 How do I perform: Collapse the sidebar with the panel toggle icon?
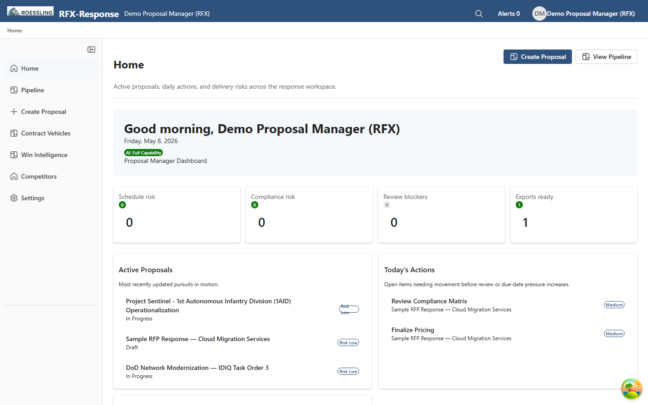[91, 49]
